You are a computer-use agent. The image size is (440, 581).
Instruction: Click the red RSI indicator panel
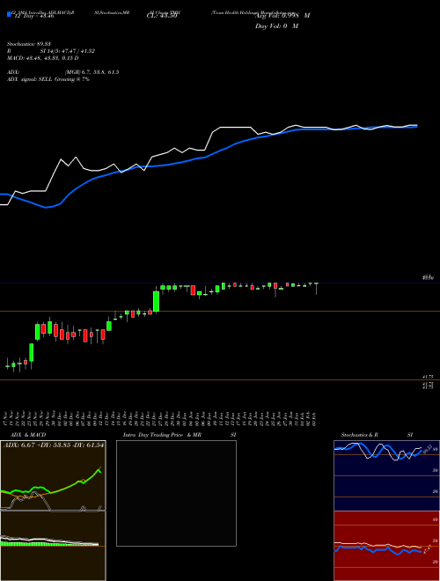pyautogui.click(x=386, y=546)
